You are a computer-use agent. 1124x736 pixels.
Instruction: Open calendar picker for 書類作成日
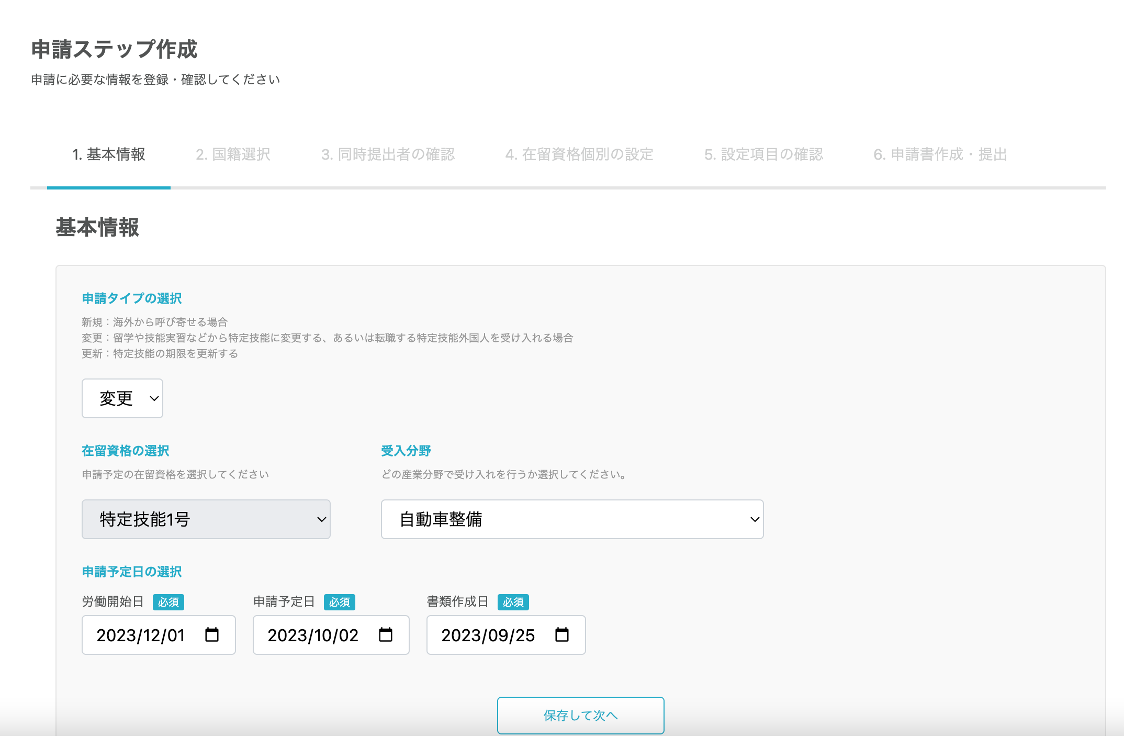tap(562, 634)
